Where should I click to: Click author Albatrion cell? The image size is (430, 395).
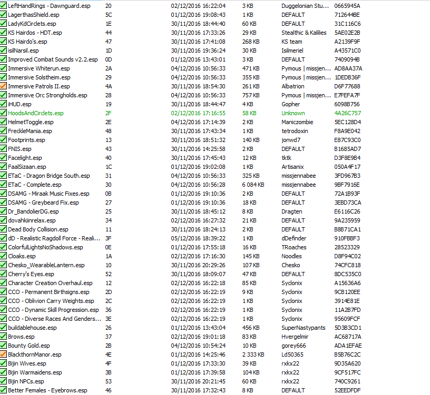293,86
